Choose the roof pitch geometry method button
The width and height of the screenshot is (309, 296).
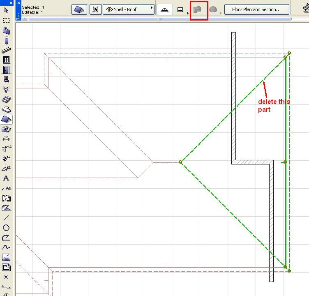(x=165, y=9)
